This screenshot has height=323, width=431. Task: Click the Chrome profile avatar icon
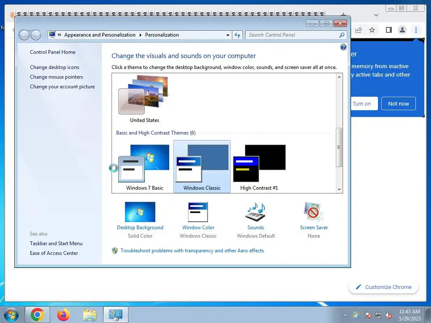coord(402,30)
